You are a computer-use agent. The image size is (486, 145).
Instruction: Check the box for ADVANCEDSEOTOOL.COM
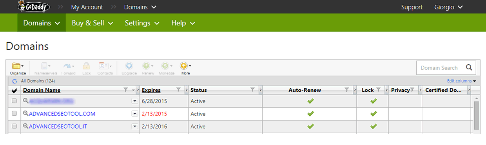pos(15,114)
